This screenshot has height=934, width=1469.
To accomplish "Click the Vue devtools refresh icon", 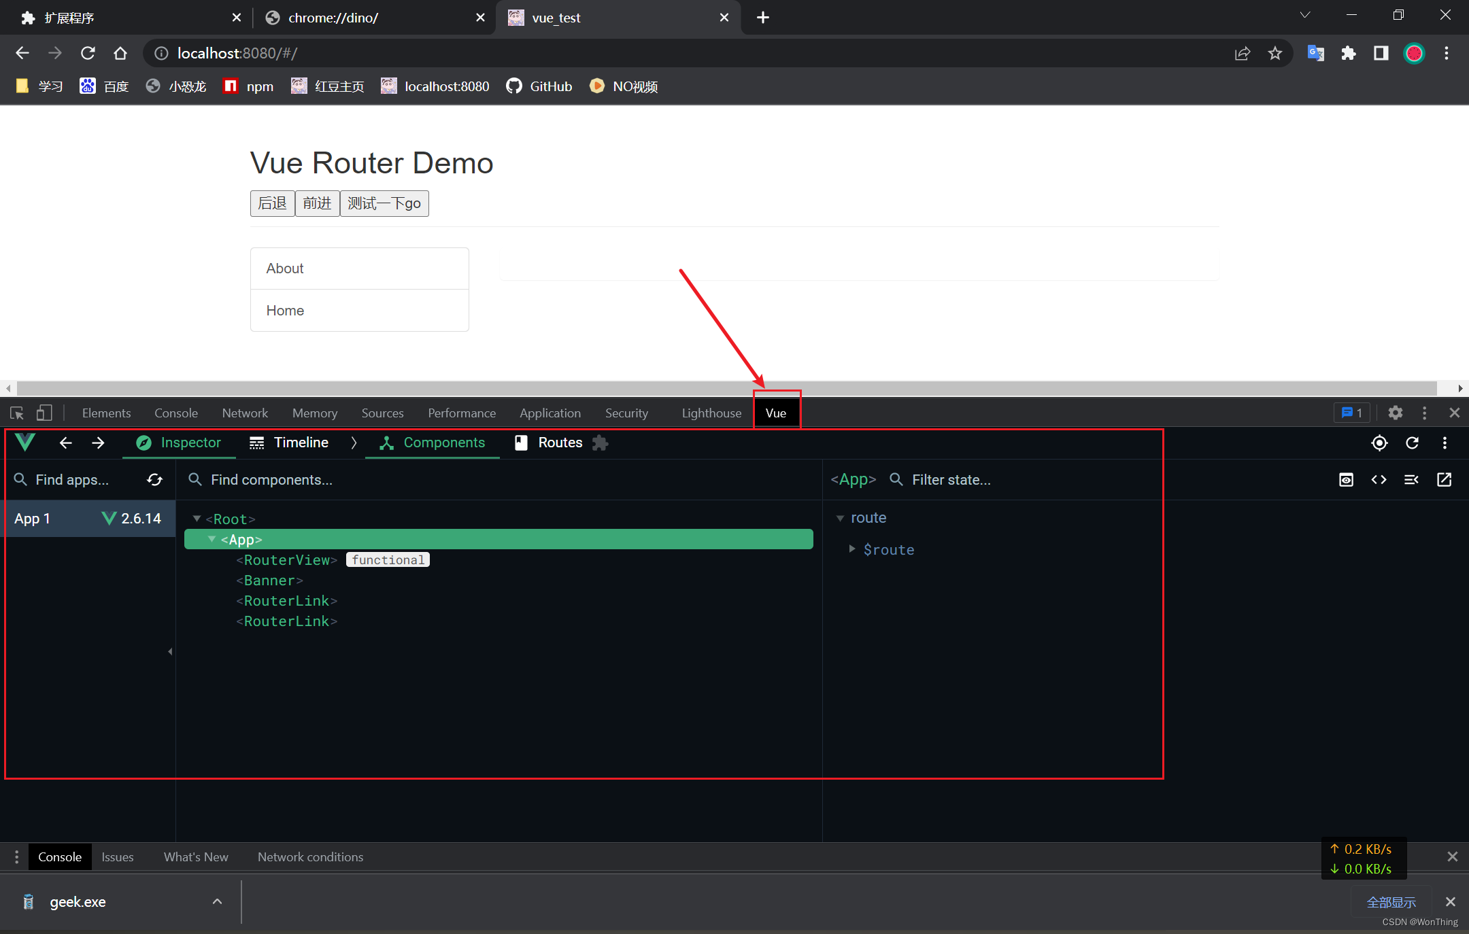I will 1412,443.
